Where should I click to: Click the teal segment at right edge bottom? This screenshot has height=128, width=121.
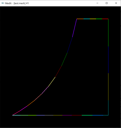tap(108, 108)
